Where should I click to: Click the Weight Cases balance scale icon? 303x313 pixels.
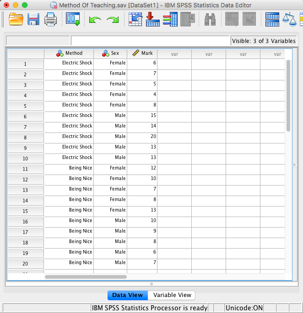(x=289, y=19)
